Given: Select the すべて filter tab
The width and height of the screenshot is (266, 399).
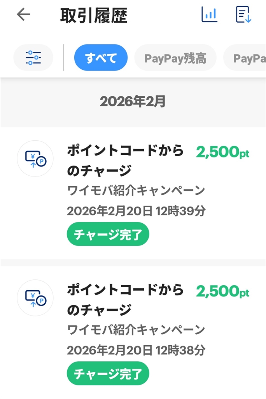Looking at the screenshot, I should point(101,58).
